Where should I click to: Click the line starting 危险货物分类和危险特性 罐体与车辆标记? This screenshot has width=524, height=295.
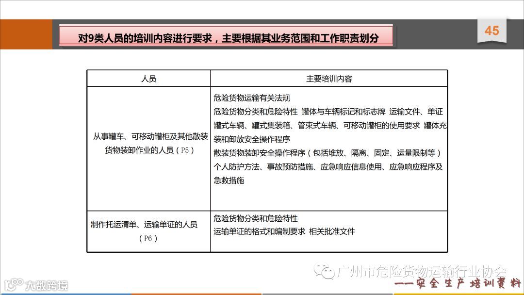[328, 112]
